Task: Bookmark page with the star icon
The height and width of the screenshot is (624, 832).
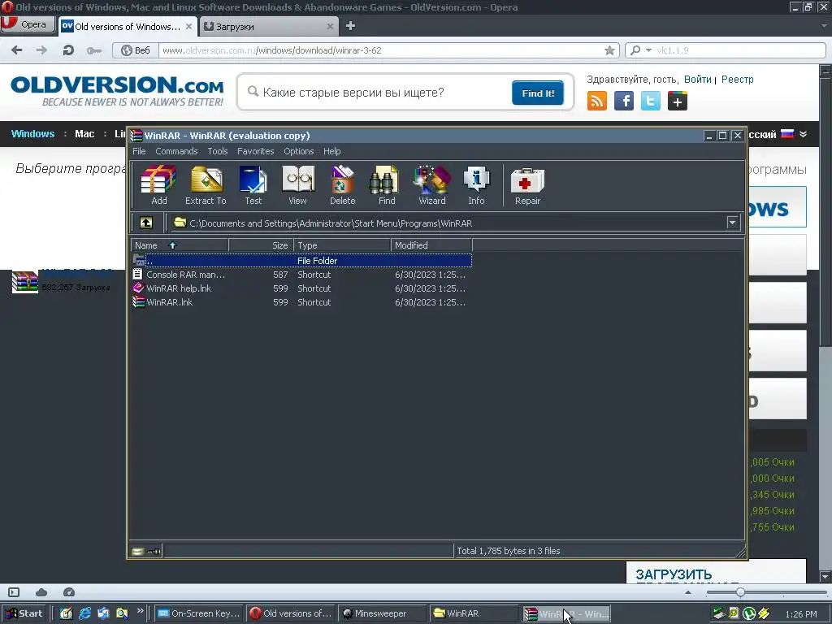Action: point(609,50)
